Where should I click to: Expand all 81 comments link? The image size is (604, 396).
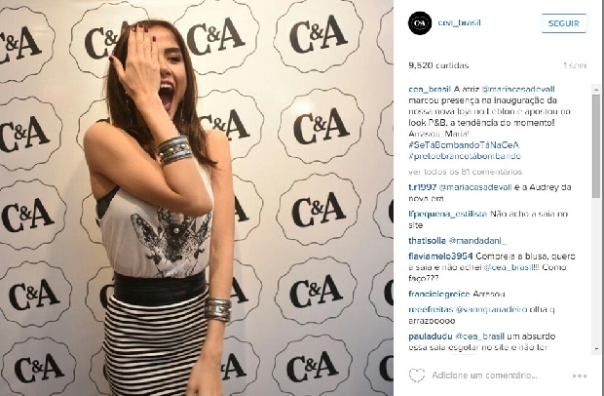point(466,172)
